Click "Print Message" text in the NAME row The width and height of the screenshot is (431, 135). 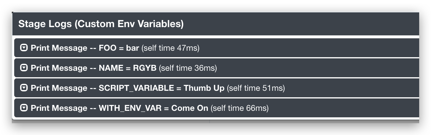tap(59, 68)
